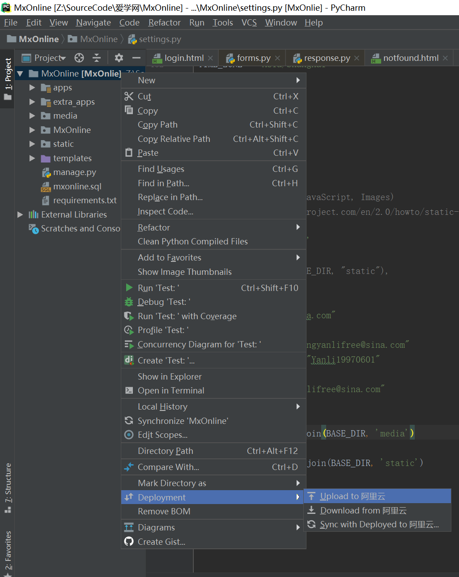The height and width of the screenshot is (577, 459).
Task: Click the collapse all icon in Project panel
Action: 97,58
